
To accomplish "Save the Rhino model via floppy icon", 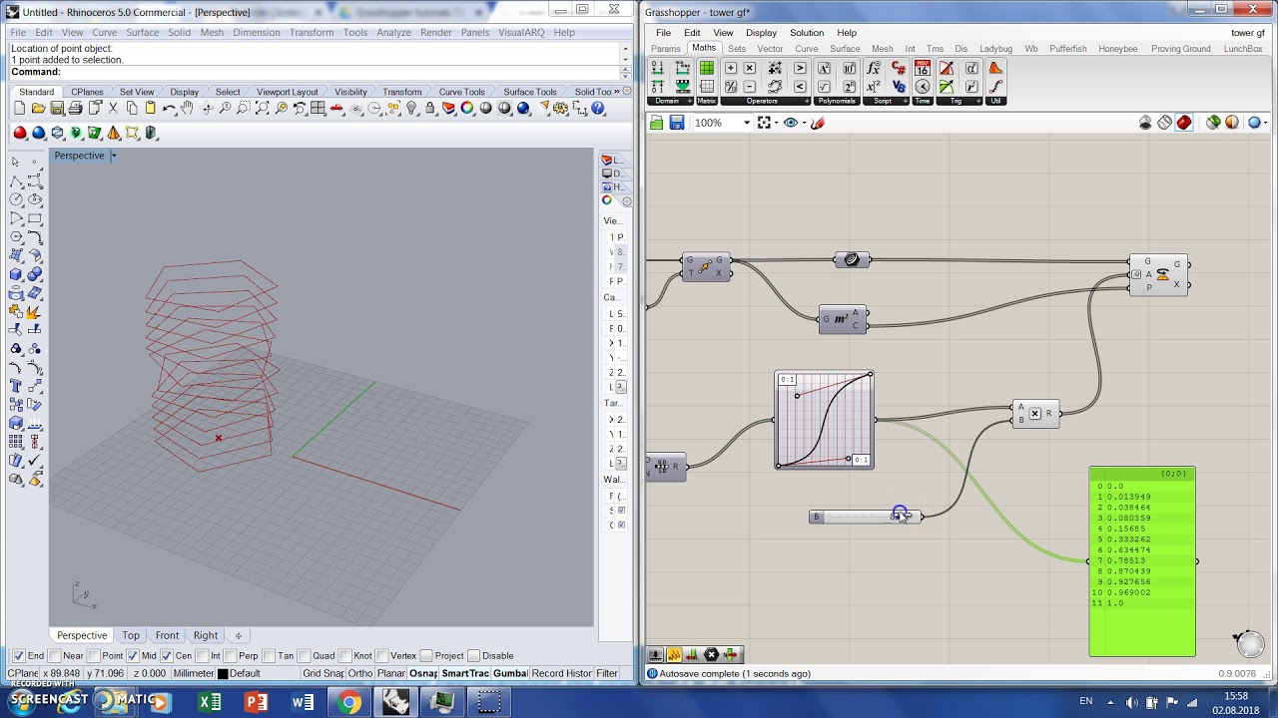I will tap(57, 108).
